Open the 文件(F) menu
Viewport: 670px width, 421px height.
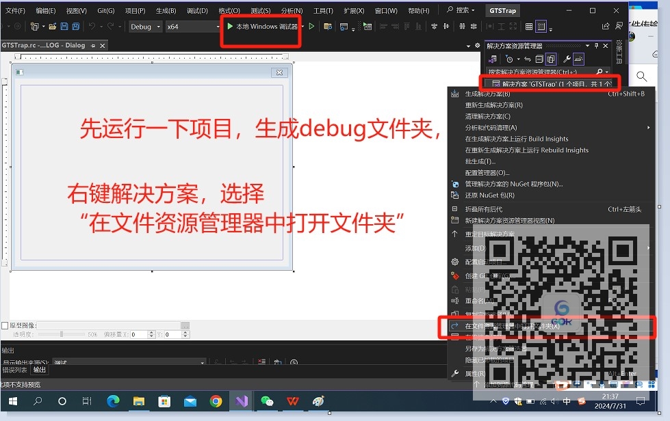click(x=15, y=11)
